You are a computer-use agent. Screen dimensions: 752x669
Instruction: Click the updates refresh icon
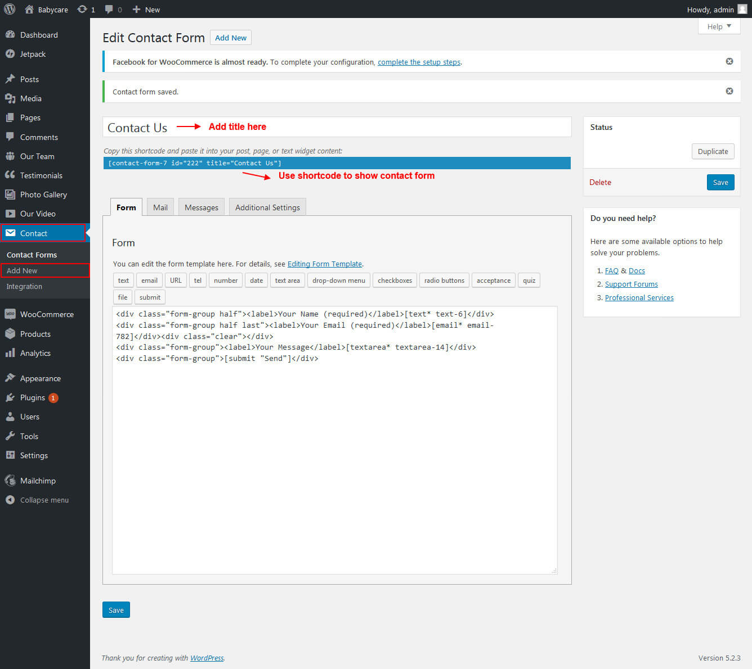(82, 9)
